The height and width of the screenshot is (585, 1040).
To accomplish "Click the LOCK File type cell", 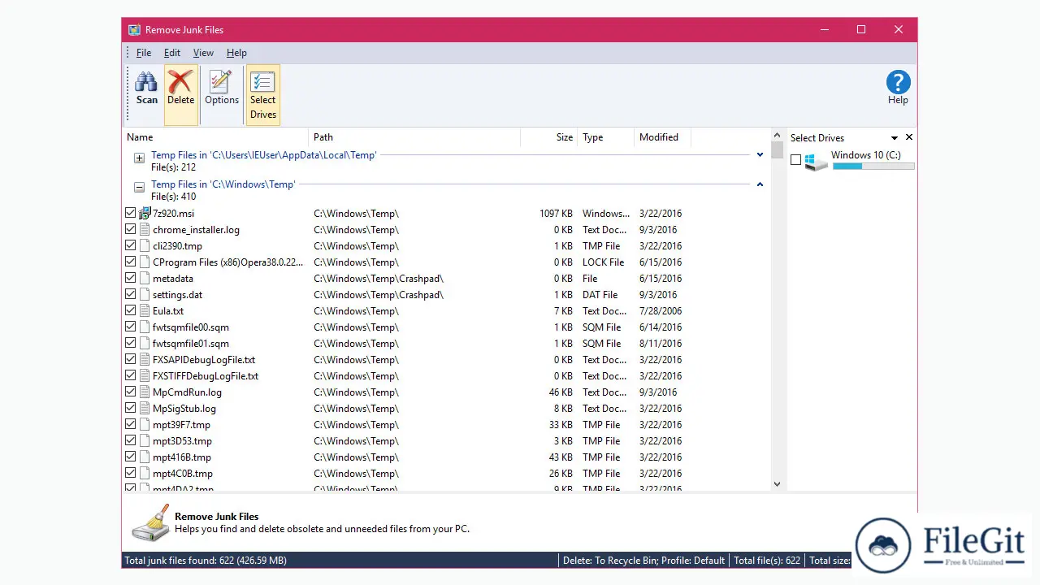I will (x=604, y=262).
